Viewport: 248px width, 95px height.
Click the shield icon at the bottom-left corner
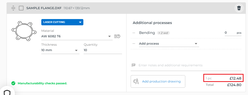pos(7,93)
